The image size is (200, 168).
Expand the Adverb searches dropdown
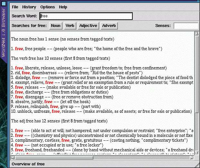click(x=109, y=26)
